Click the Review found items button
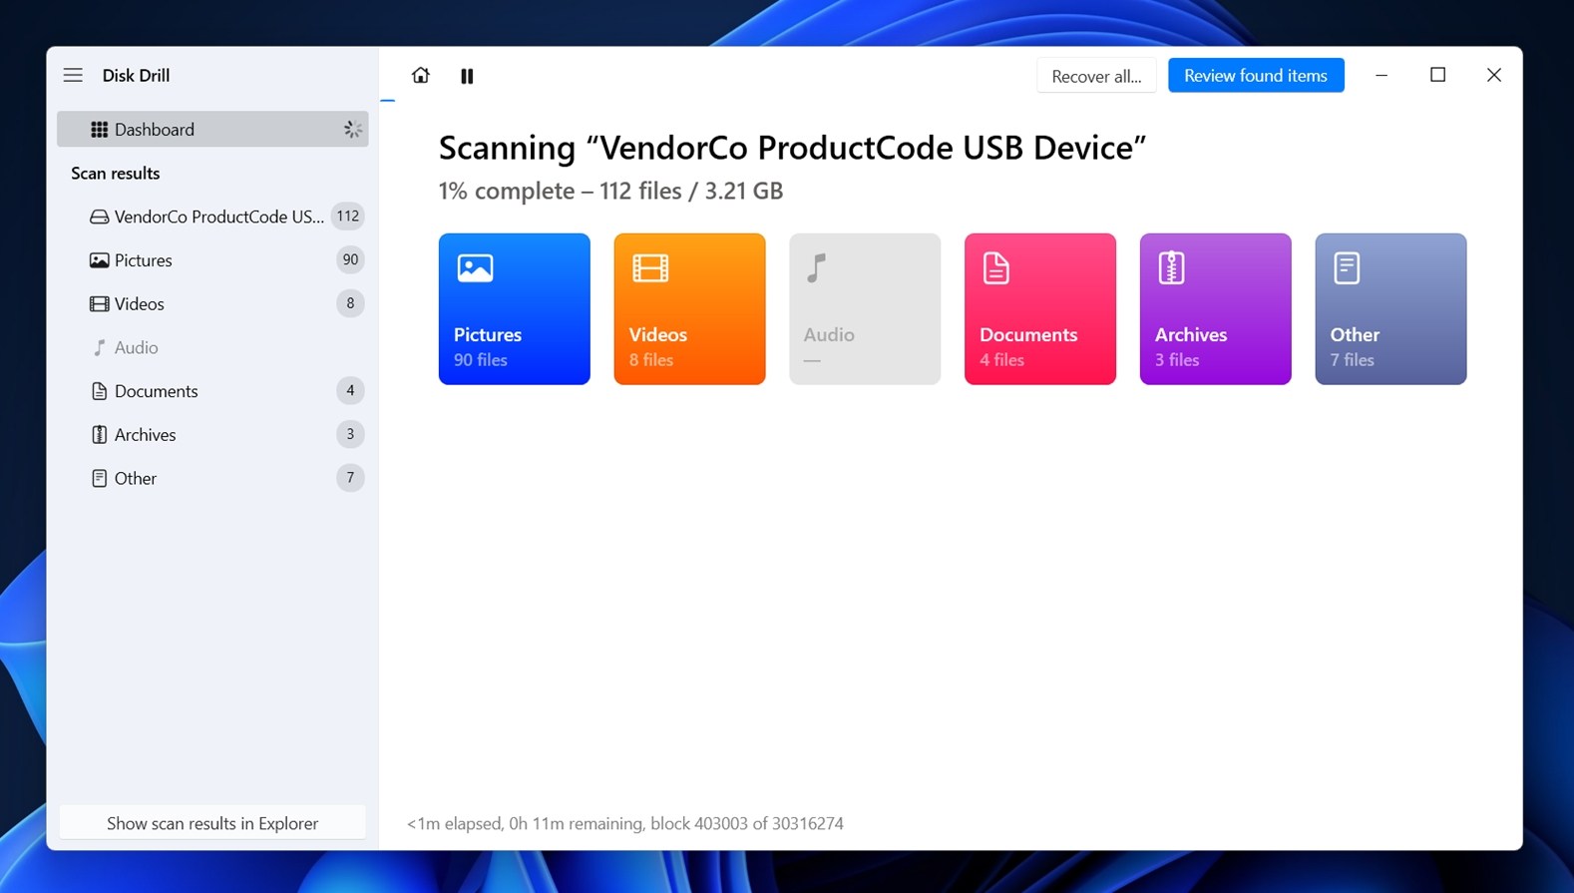 [x=1255, y=76]
